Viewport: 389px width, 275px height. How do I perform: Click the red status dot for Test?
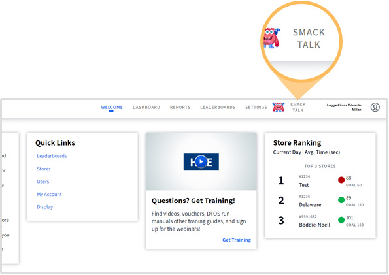(x=341, y=180)
